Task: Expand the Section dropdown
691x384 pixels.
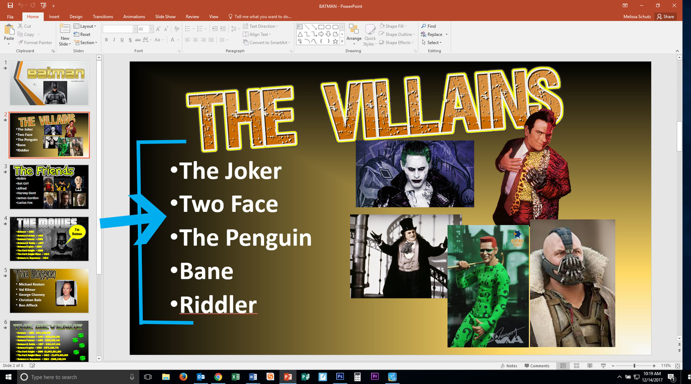Action: point(85,42)
